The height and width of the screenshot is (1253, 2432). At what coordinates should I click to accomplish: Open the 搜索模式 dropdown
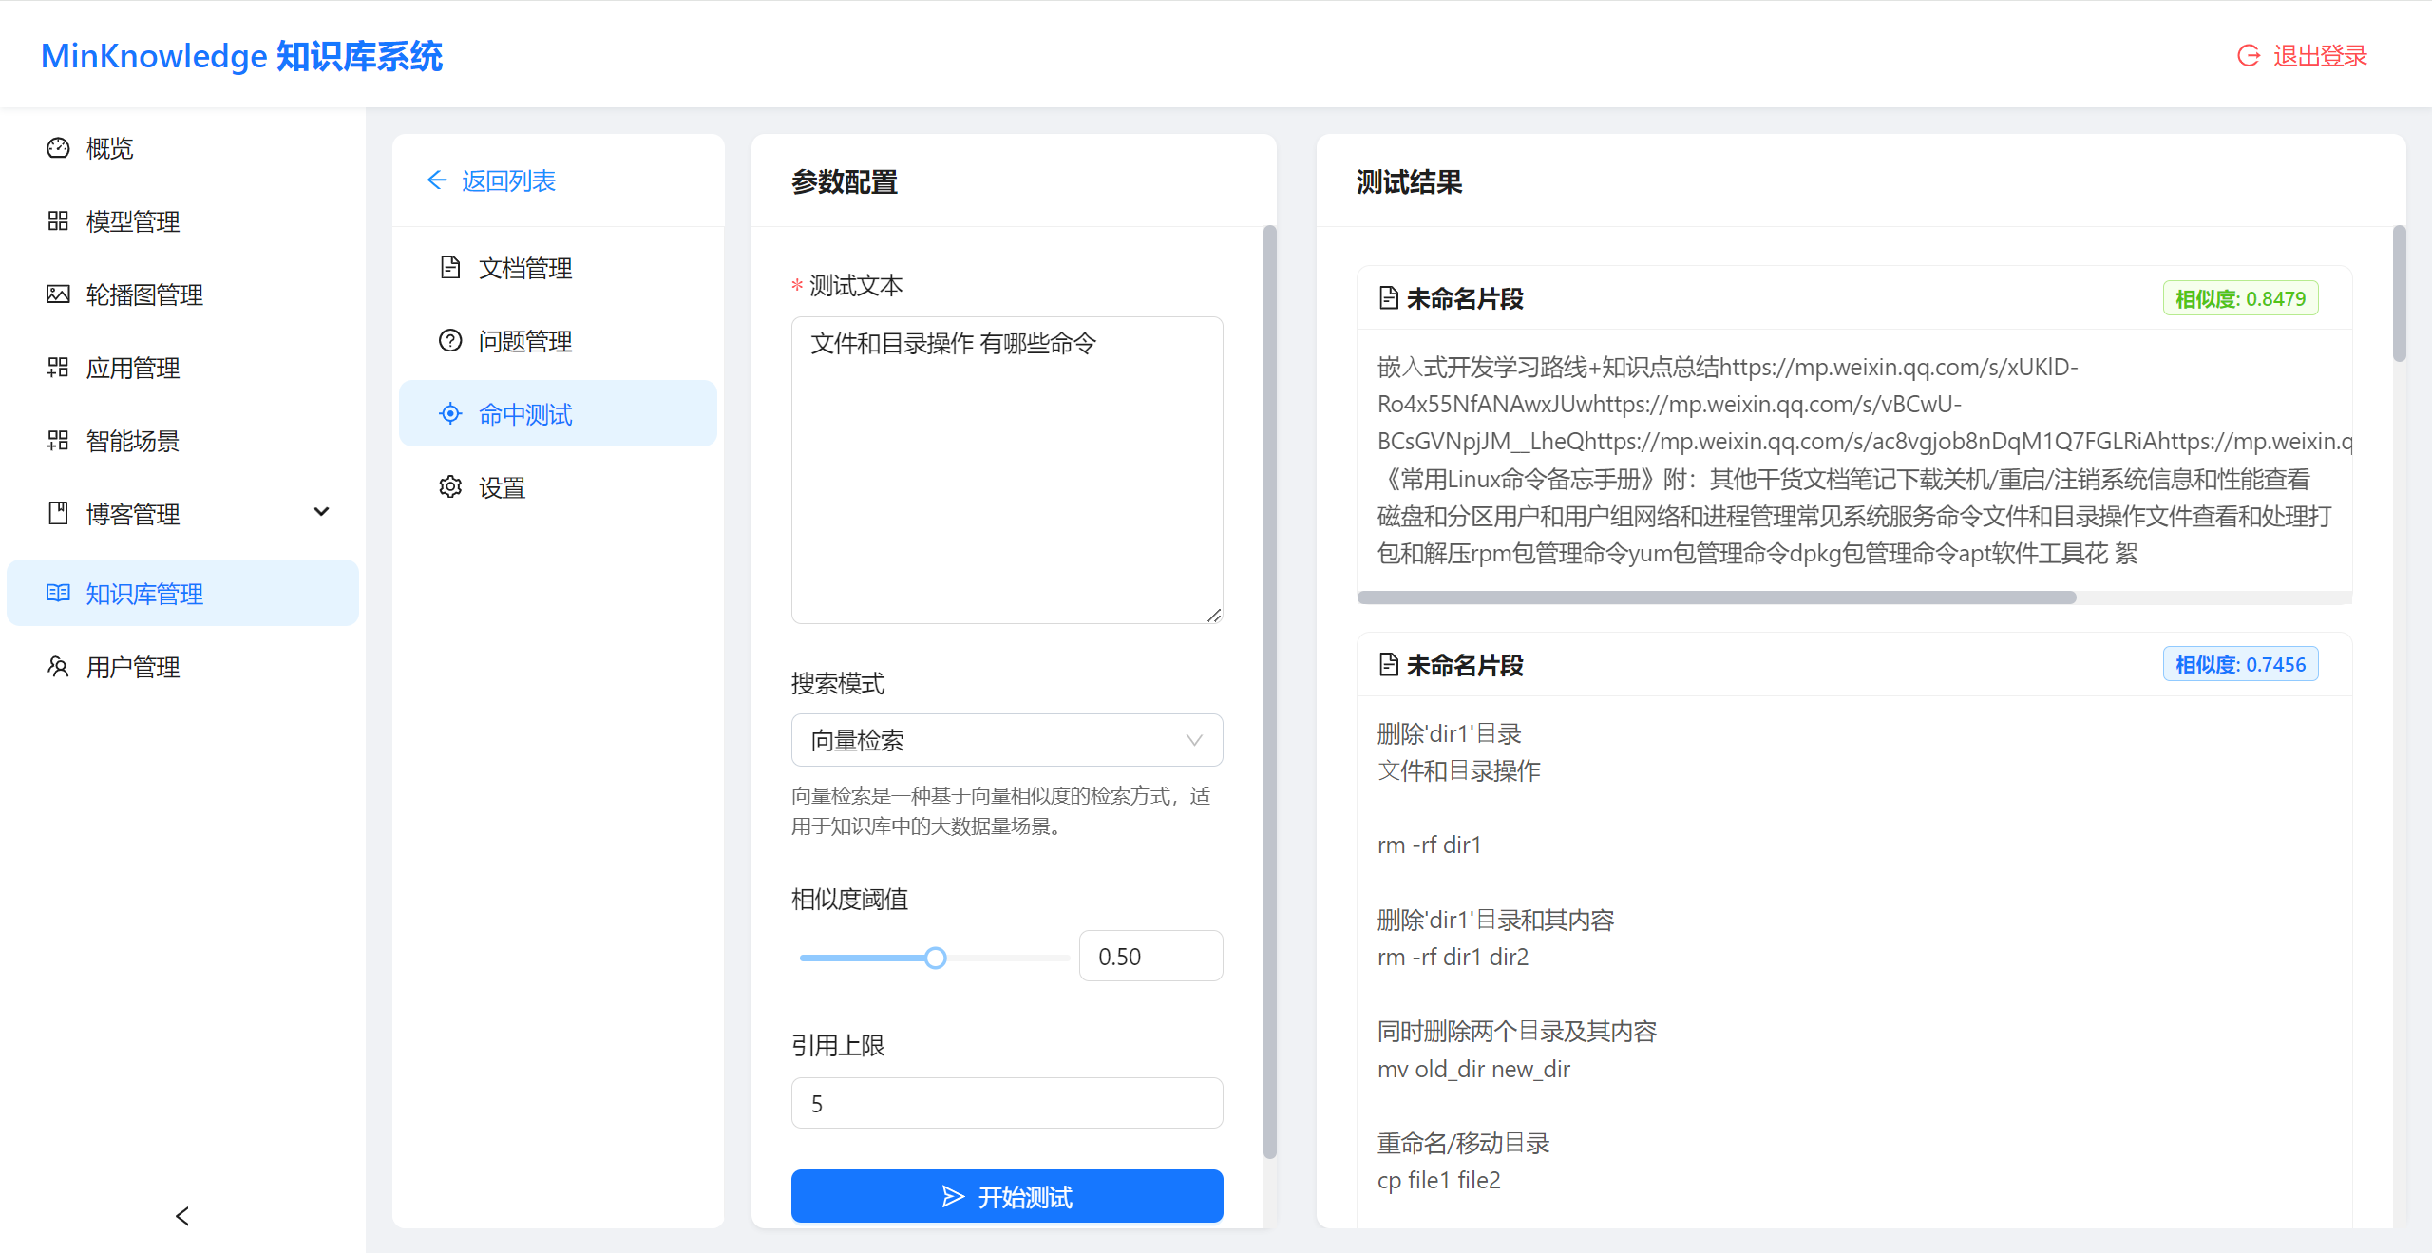point(1005,740)
